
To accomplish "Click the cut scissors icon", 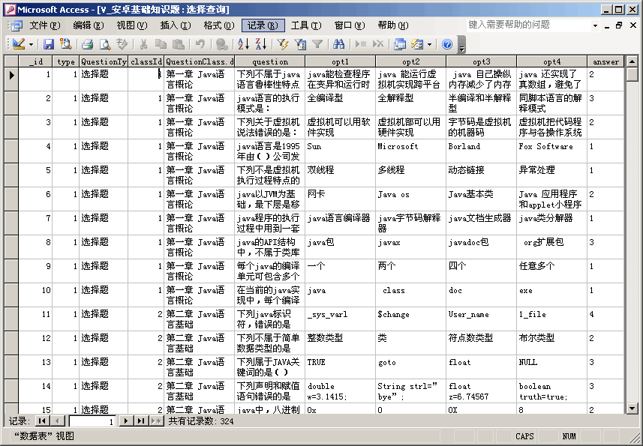I will tap(143, 43).
